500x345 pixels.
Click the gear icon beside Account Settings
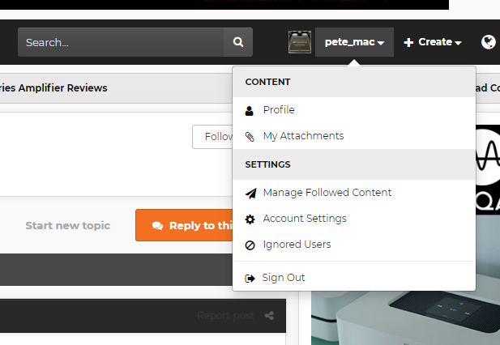(x=250, y=219)
